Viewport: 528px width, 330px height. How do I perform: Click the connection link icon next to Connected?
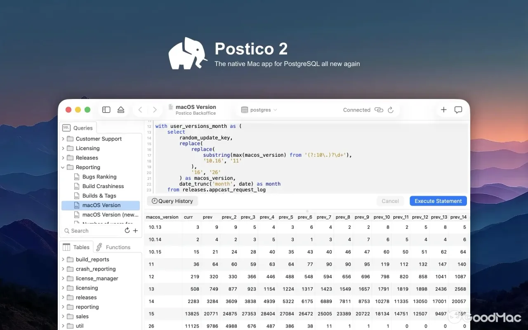tap(379, 110)
